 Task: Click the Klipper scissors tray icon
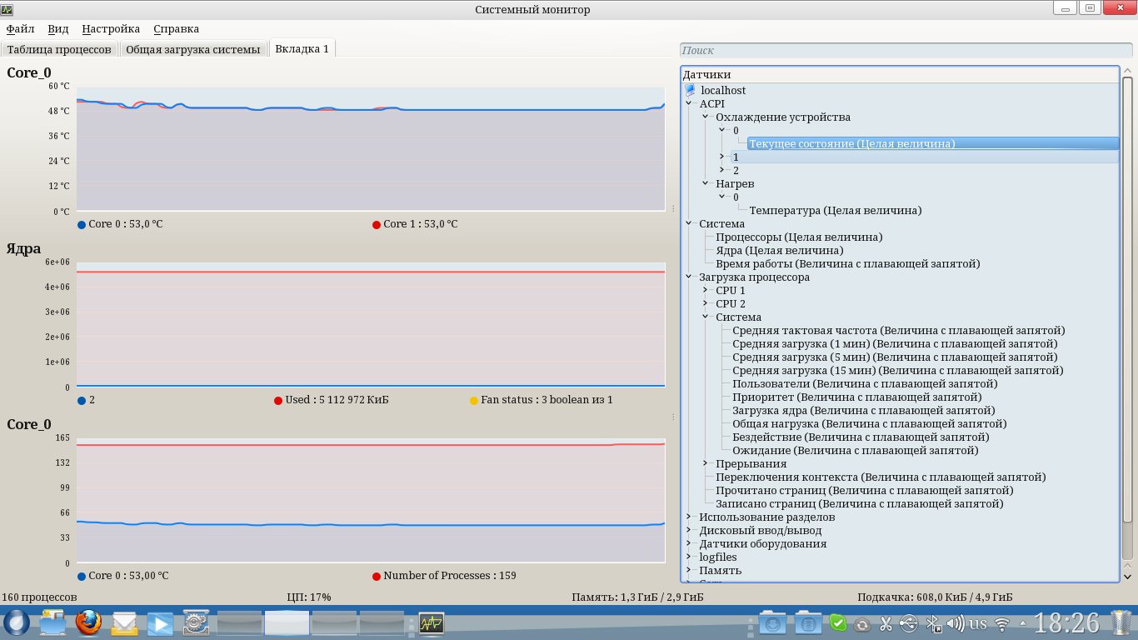pos(886,623)
